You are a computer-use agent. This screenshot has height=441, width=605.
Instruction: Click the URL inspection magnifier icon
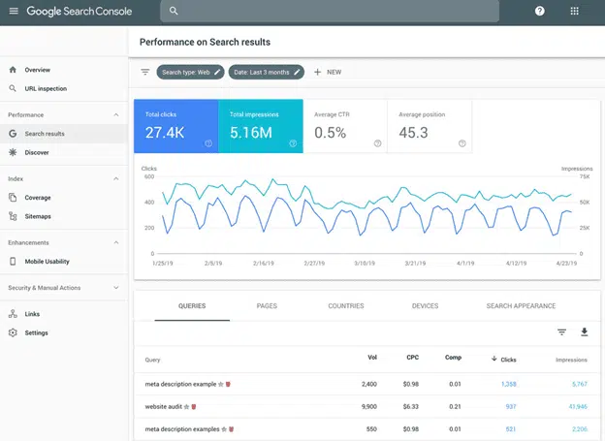coord(13,88)
